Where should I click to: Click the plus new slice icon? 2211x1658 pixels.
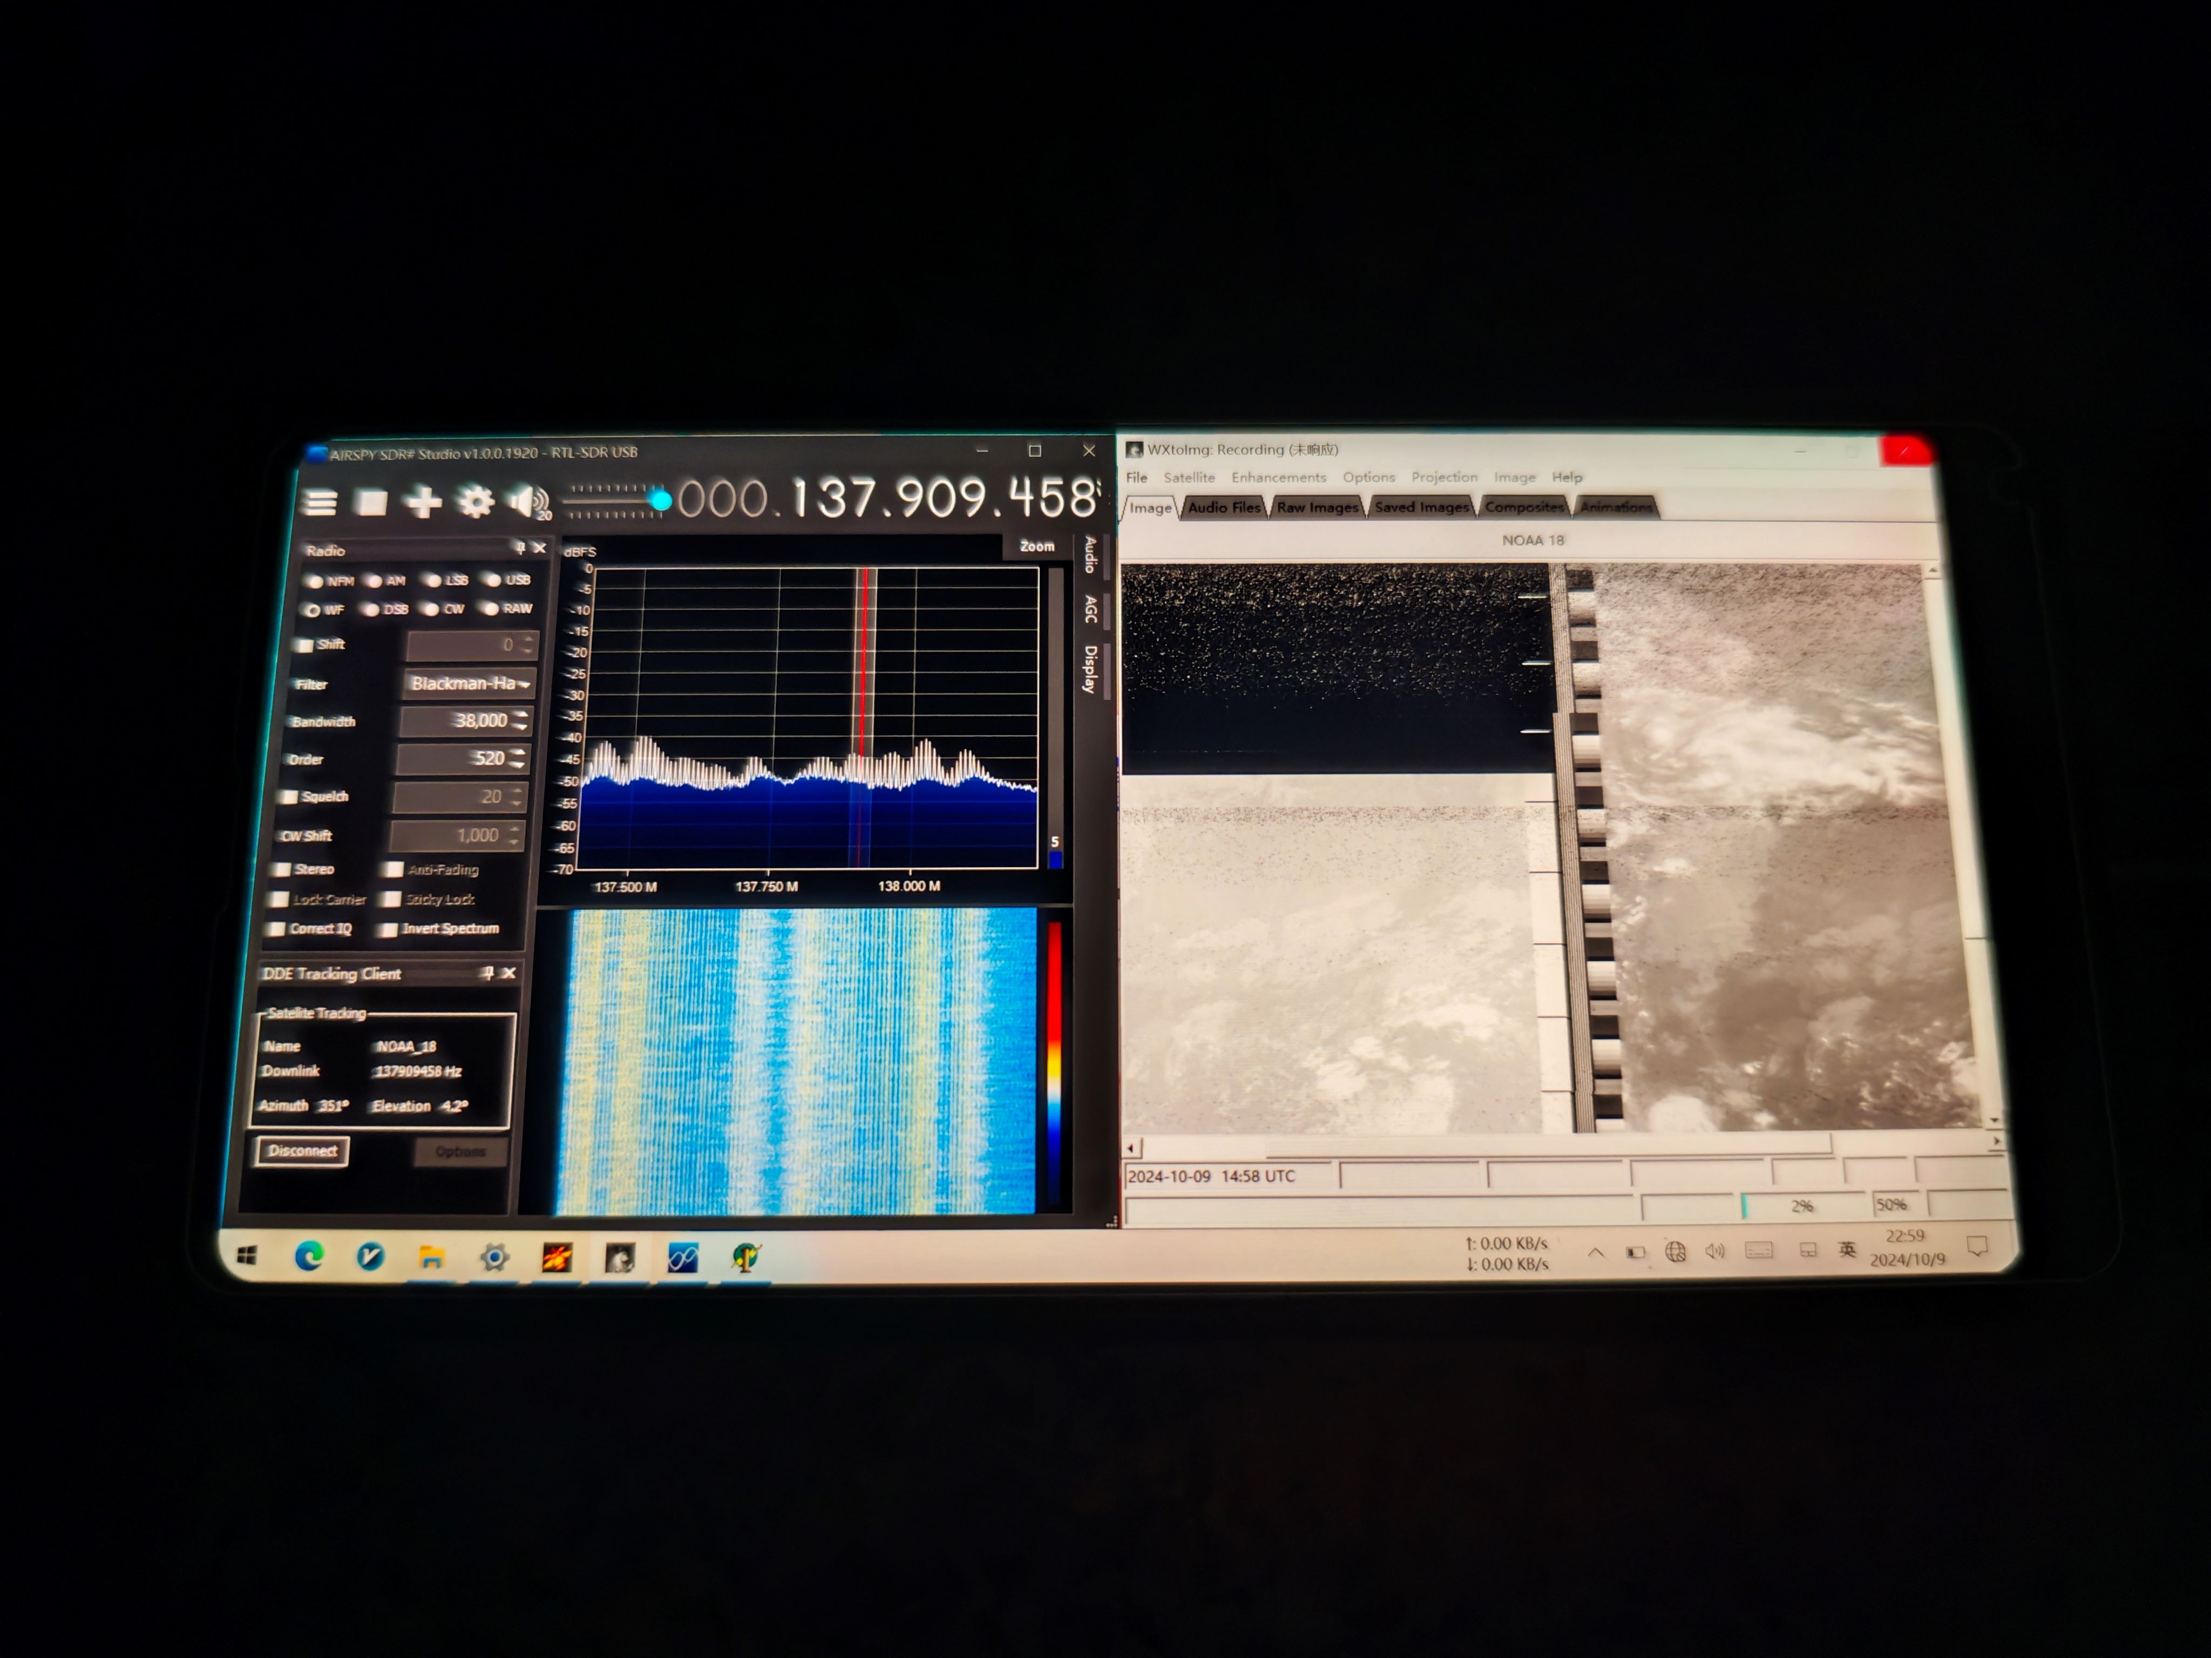click(423, 502)
